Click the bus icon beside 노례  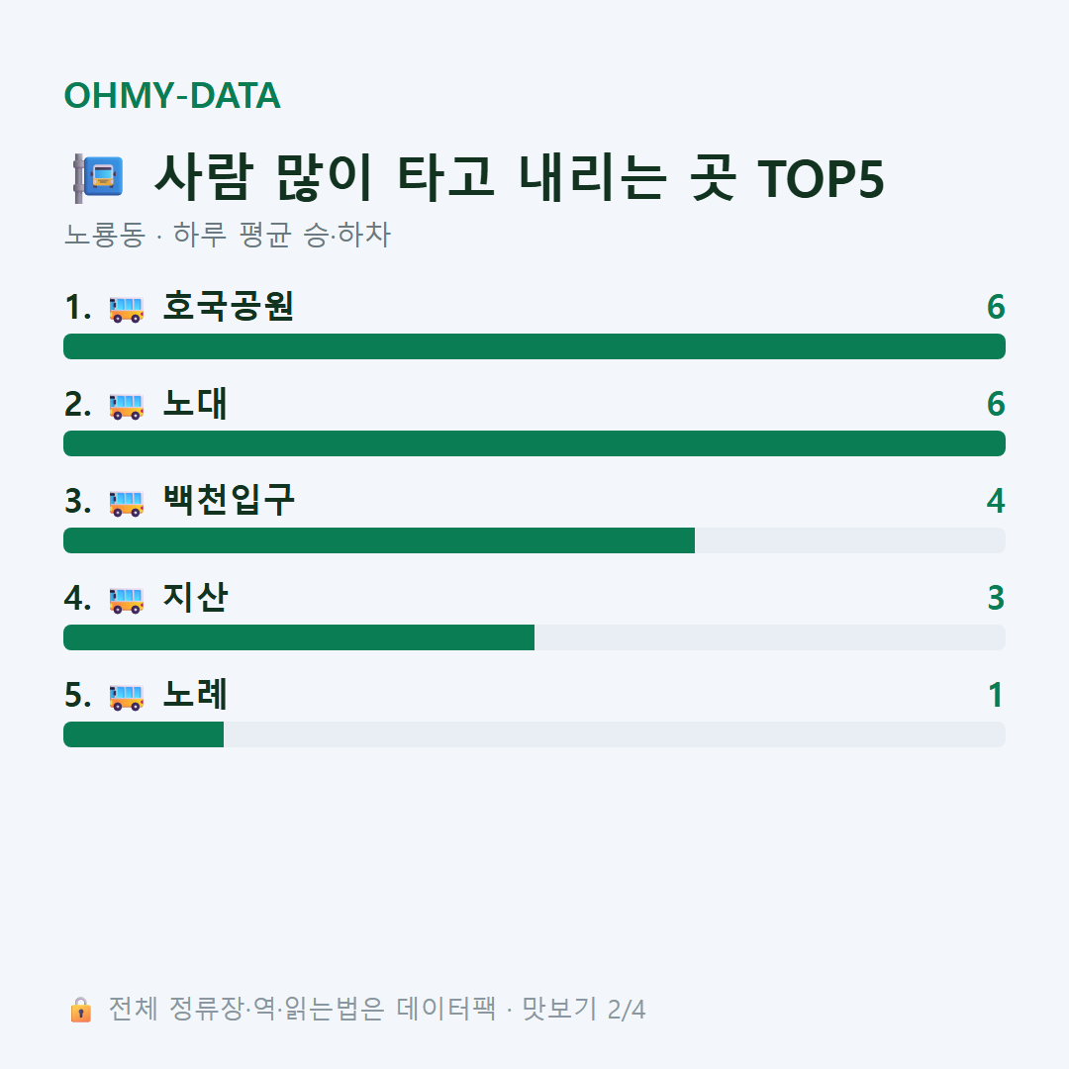(x=127, y=697)
